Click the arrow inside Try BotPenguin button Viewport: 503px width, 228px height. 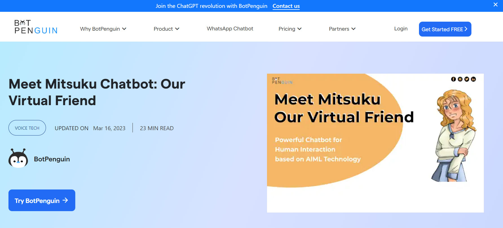[x=65, y=200]
